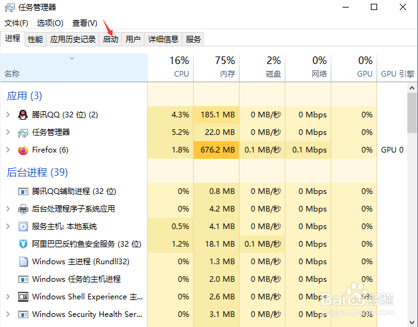Expand the 腾讯QQ (32 位) process group
Viewport: 418px width, 327px height.
[x=8, y=115]
